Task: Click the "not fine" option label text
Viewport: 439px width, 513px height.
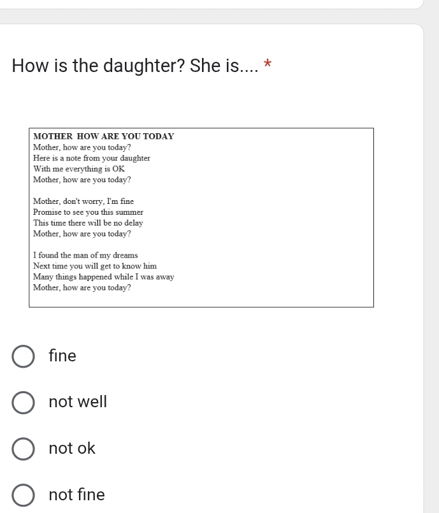Action: pyautogui.click(x=77, y=495)
